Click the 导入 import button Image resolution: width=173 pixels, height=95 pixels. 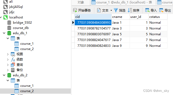coord(151,11)
